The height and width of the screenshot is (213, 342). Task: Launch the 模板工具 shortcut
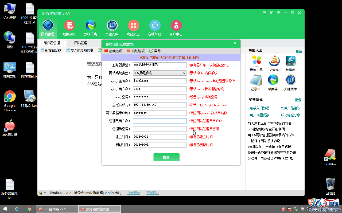point(256,63)
